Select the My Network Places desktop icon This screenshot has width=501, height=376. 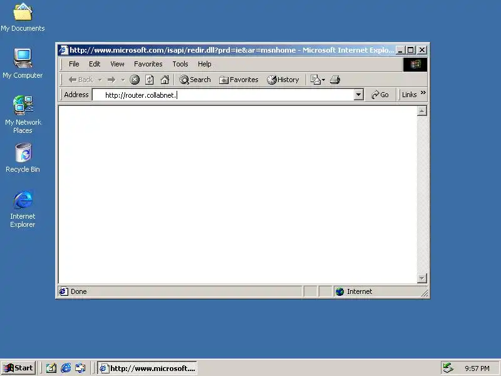pos(23,114)
